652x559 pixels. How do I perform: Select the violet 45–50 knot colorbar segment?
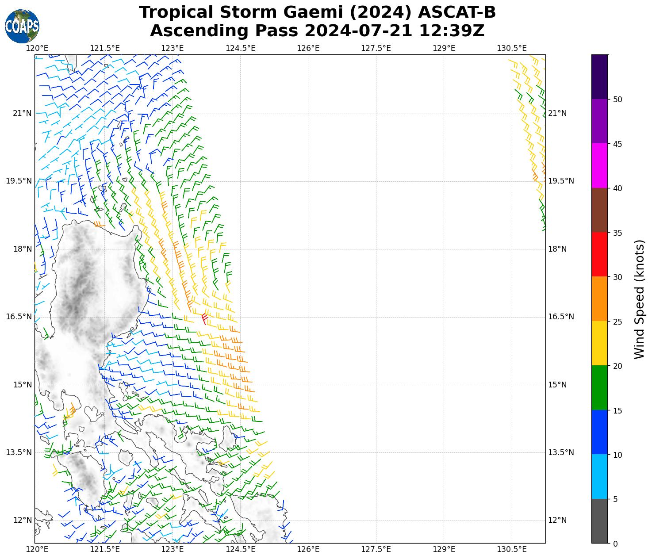(599, 121)
